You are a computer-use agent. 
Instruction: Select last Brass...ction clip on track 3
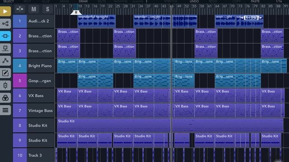coord(272,51)
